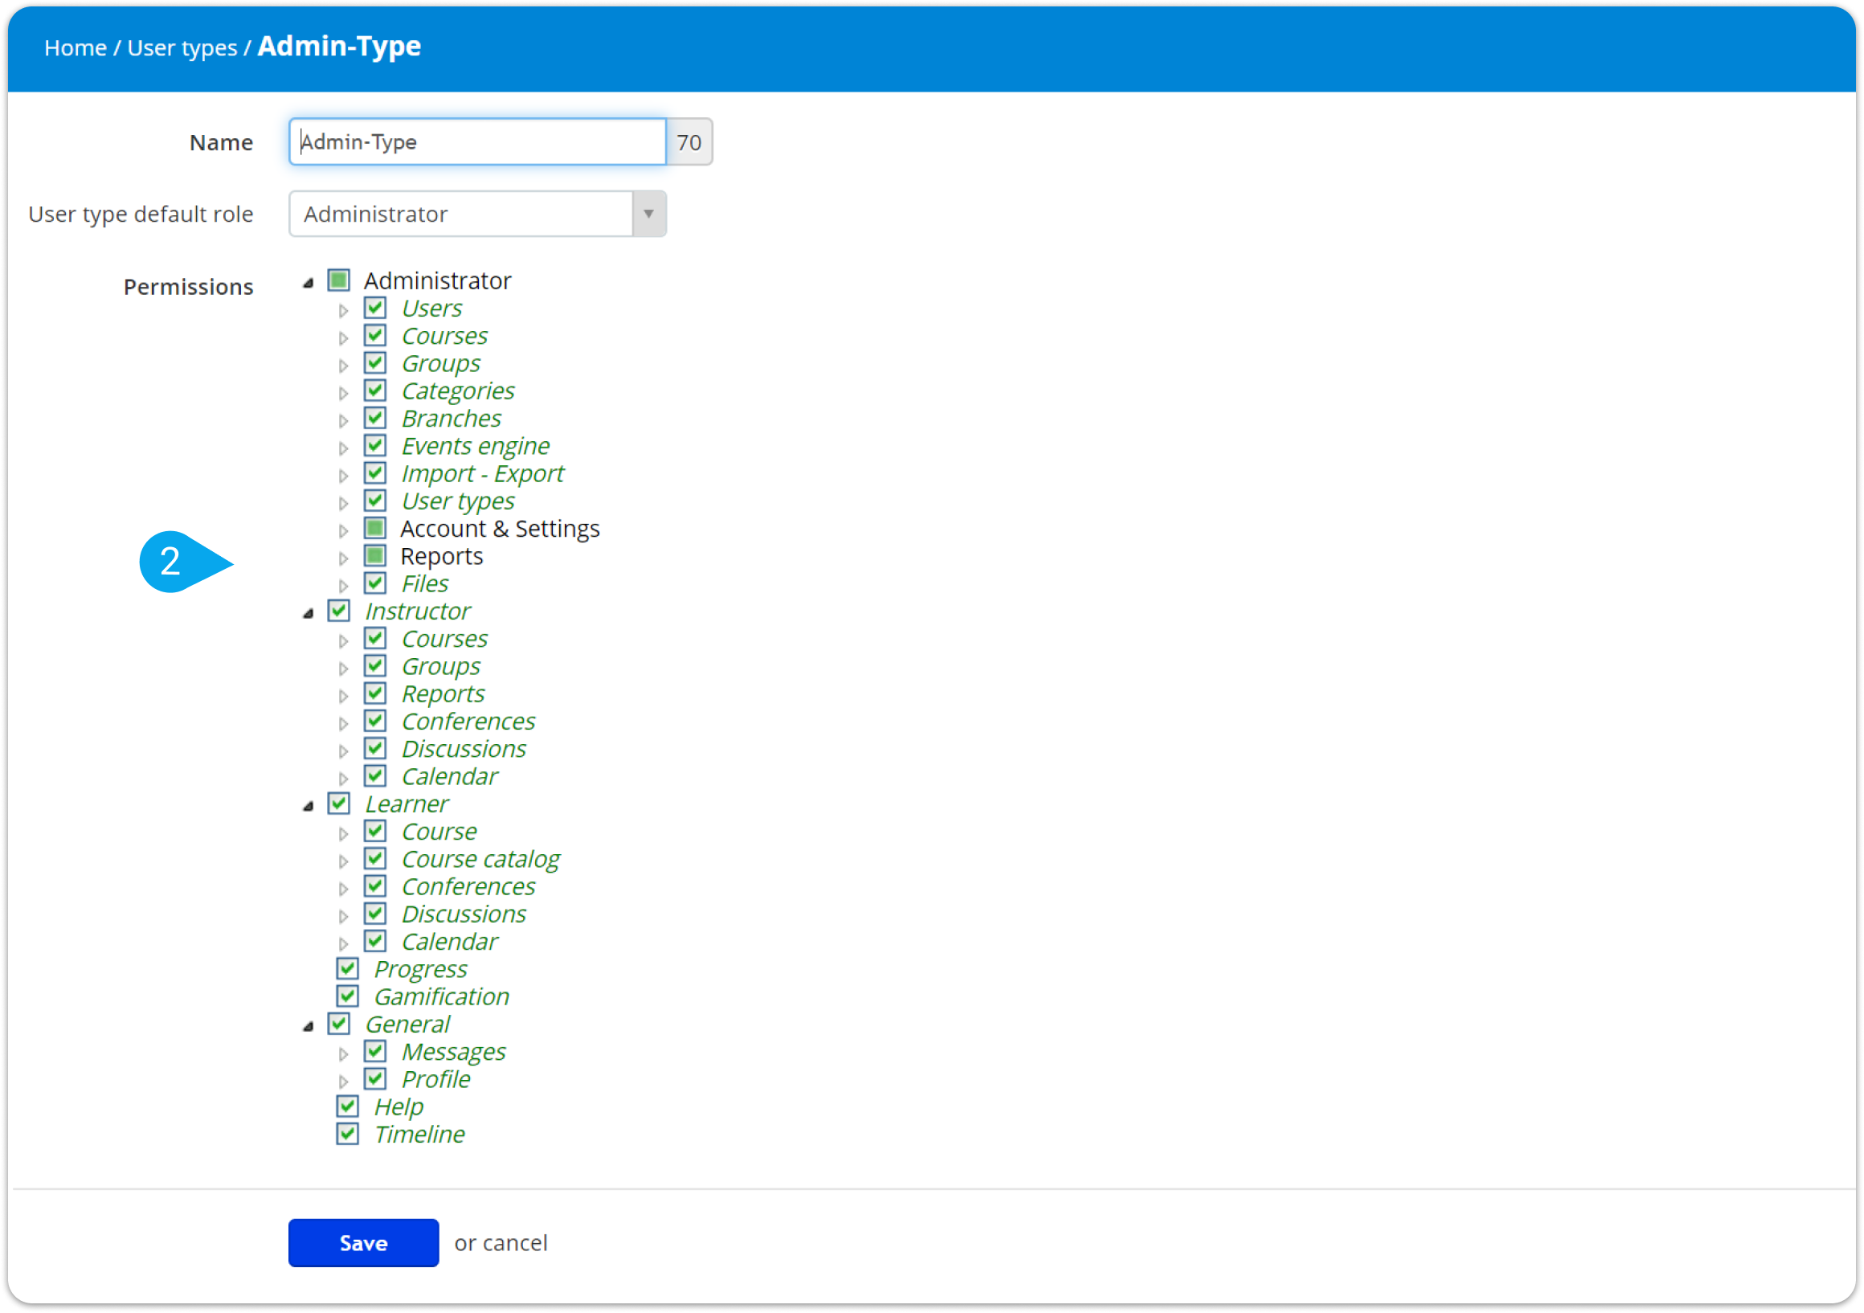The image size is (1864, 1313).
Task: Click inside the Name input field
Action: click(x=477, y=141)
